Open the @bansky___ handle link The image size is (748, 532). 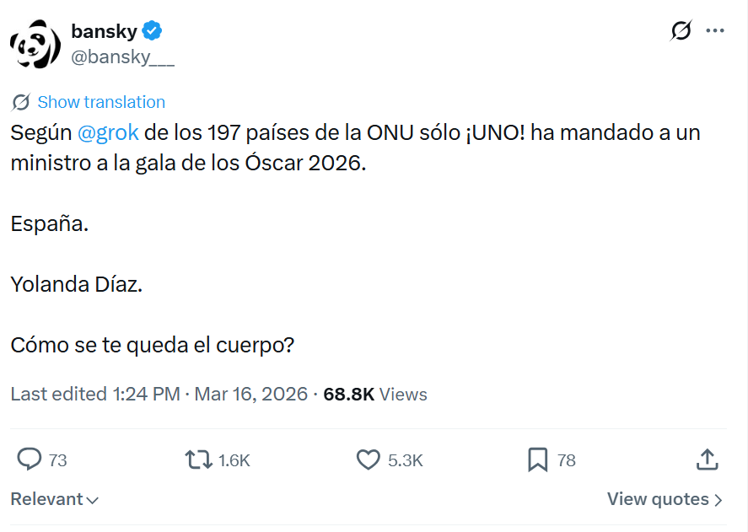coord(123,56)
